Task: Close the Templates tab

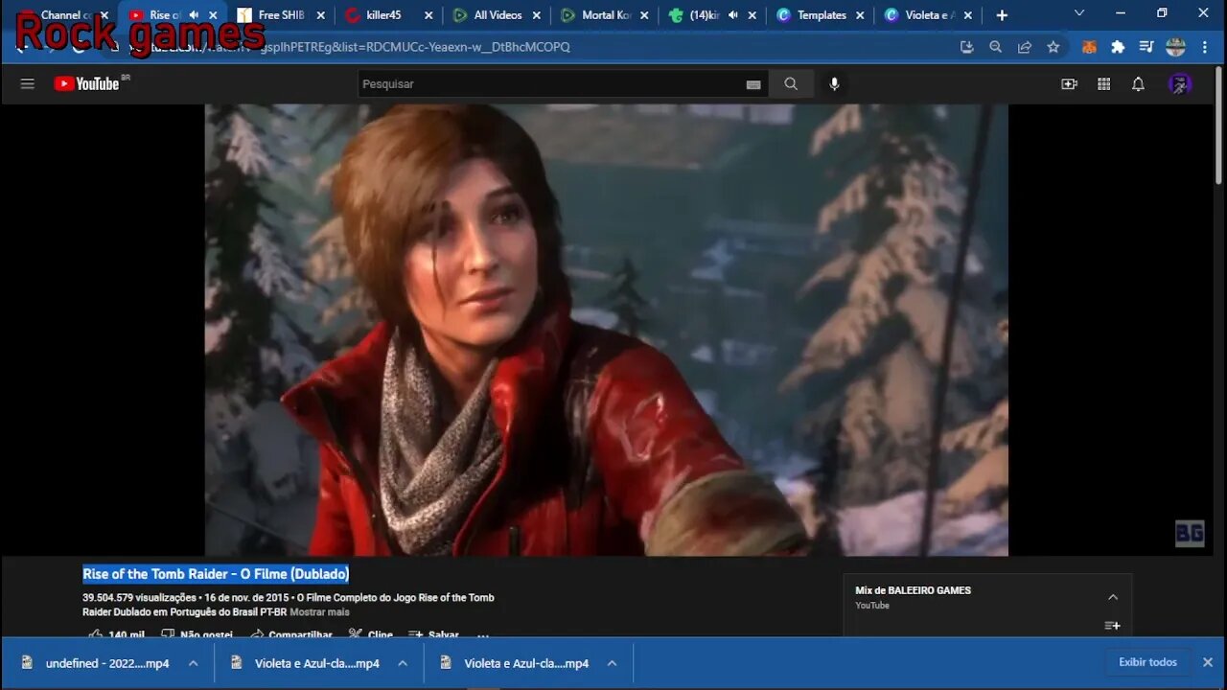Action: point(860,15)
